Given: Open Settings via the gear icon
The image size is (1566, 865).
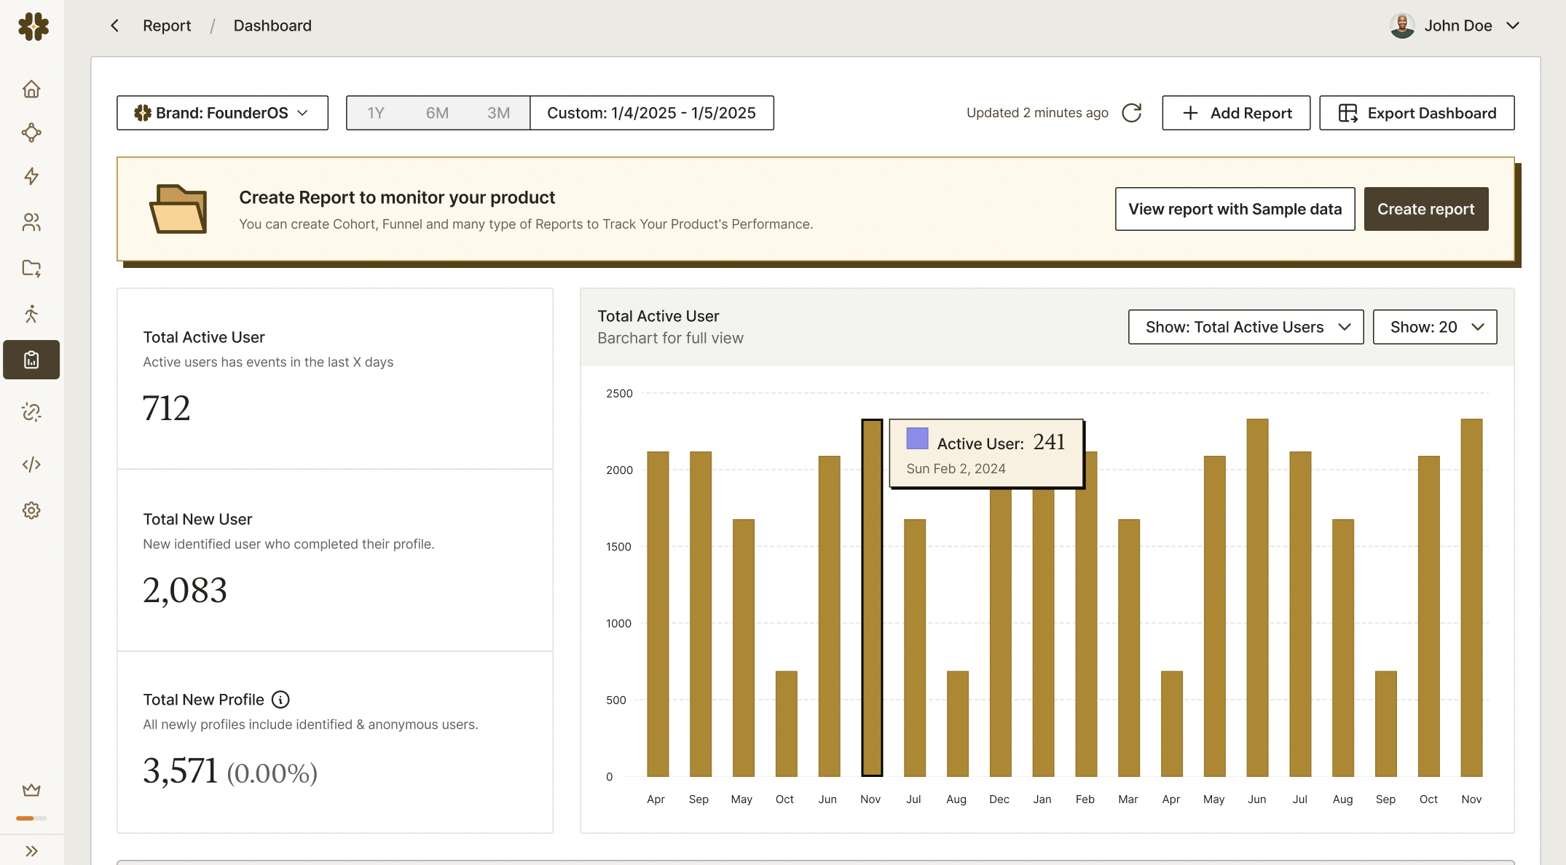Looking at the screenshot, I should pyautogui.click(x=31, y=510).
